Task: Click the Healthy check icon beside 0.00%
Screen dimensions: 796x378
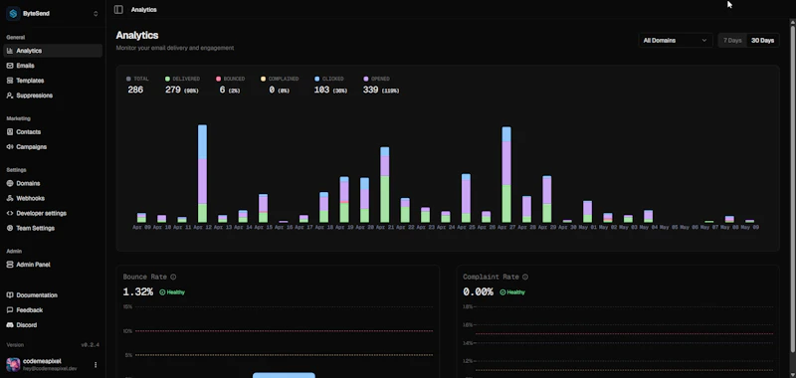Action: pos(502,292)
